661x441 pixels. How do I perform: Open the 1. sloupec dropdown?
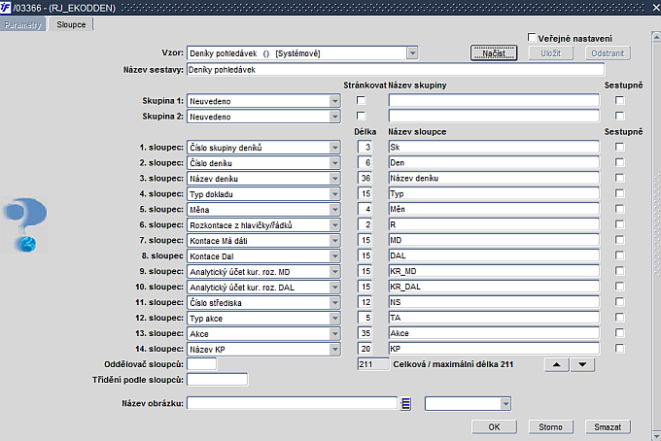pyautogui.click(x=334, y=148)
